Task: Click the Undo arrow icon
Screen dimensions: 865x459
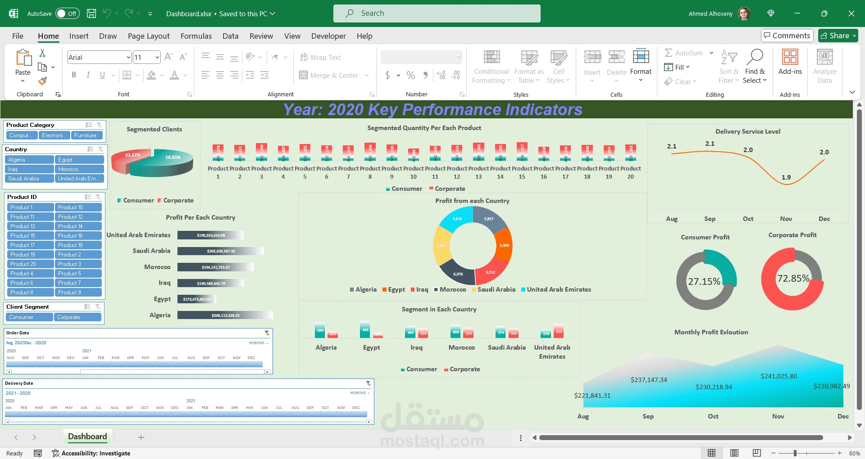Action: click(x=107, y=13)
